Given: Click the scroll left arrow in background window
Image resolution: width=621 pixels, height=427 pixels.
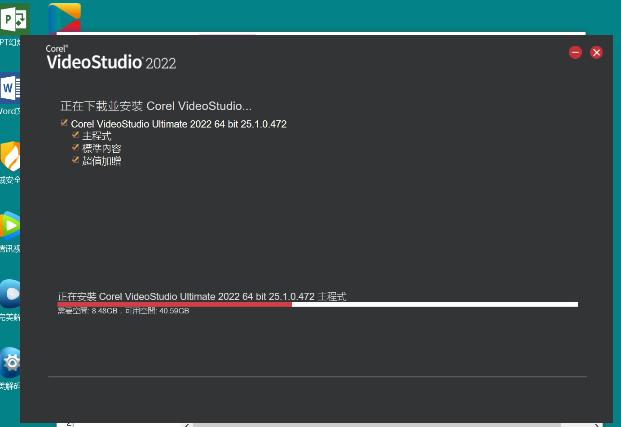Looking at the screenshot, I should [187, 425].
